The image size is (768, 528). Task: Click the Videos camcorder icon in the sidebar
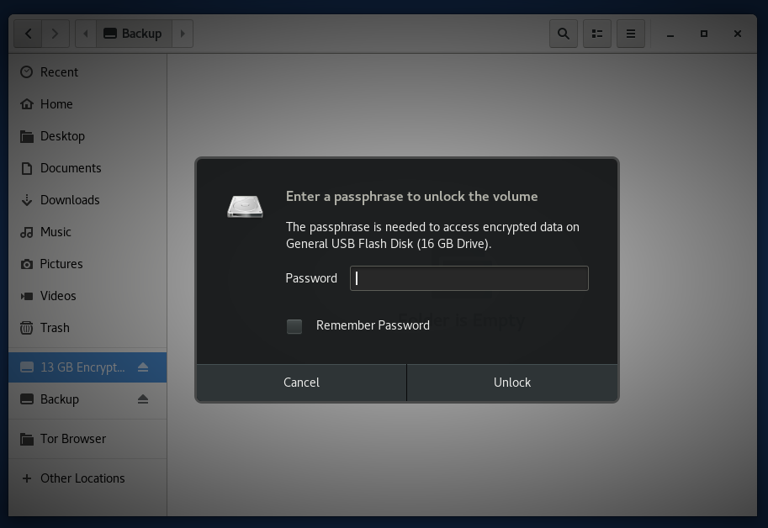click(x=26, y=296)
